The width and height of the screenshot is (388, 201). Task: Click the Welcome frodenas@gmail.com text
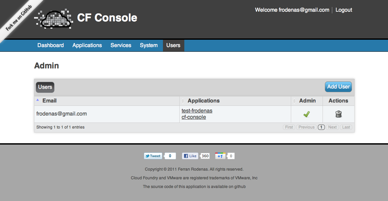292,10
